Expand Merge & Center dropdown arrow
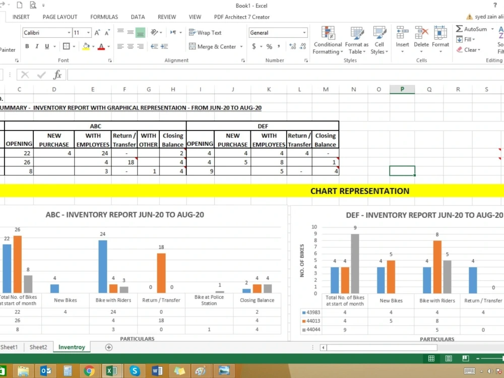 coord(241,46)
